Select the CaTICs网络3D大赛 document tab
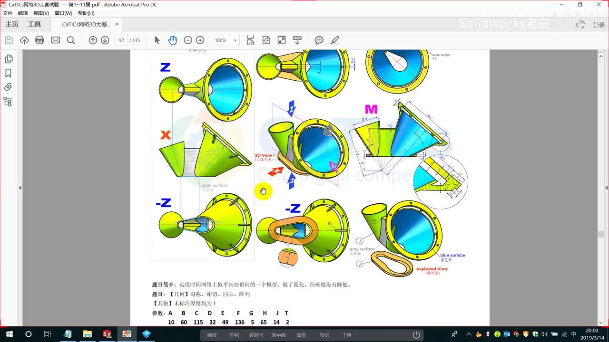609x342 pixels. click(x=86, y=24)
